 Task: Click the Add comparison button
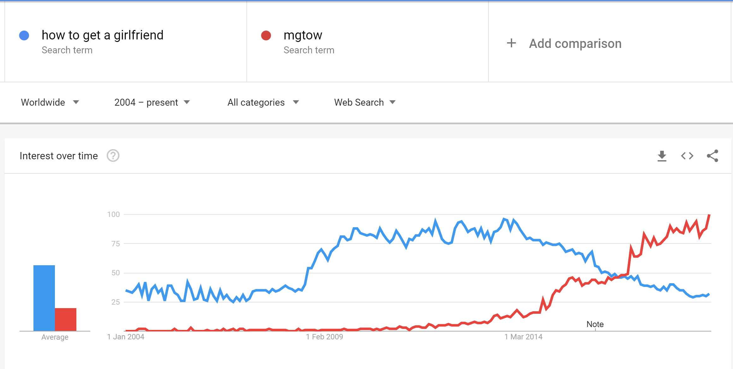(x=564, y=43)
